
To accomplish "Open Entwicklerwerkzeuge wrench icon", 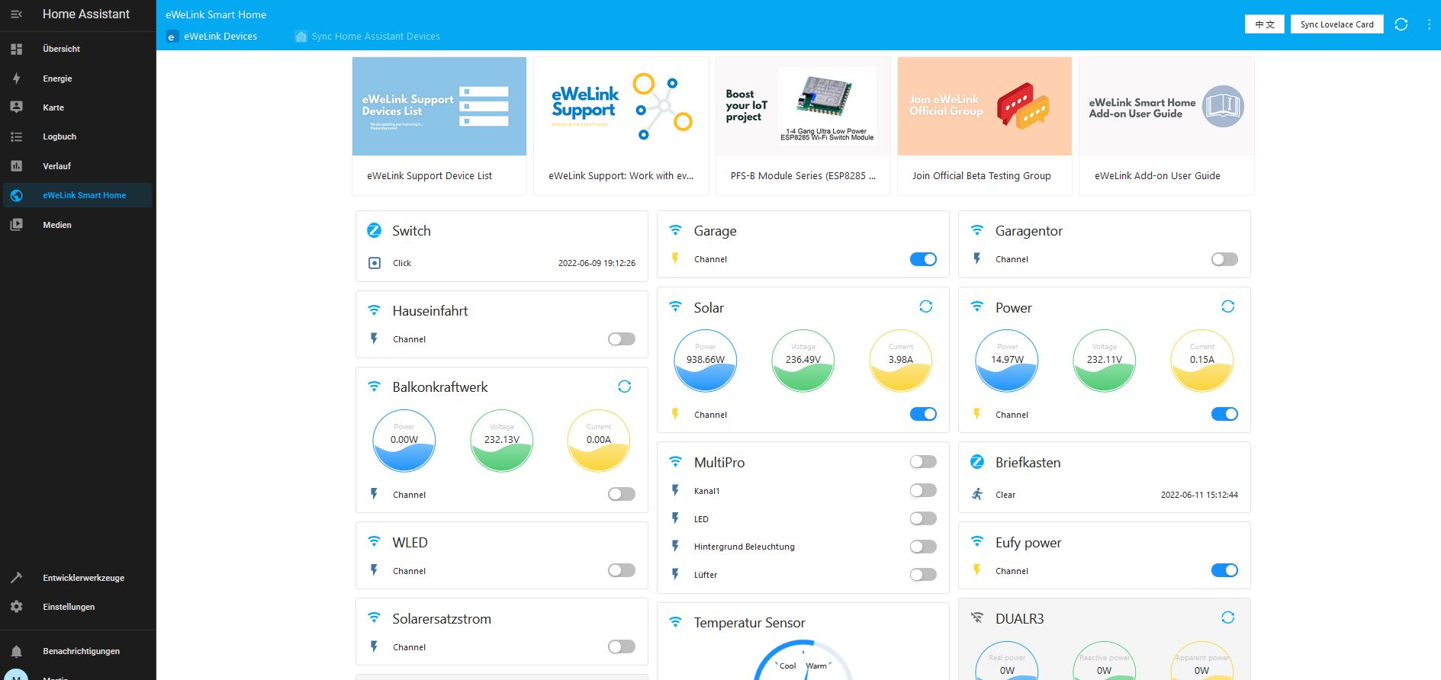I will [16, 578].
